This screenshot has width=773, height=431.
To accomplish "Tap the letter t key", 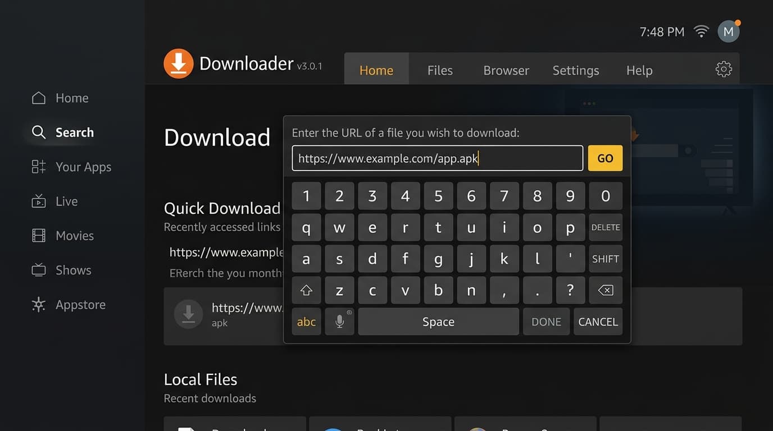I will coord(438,227).
